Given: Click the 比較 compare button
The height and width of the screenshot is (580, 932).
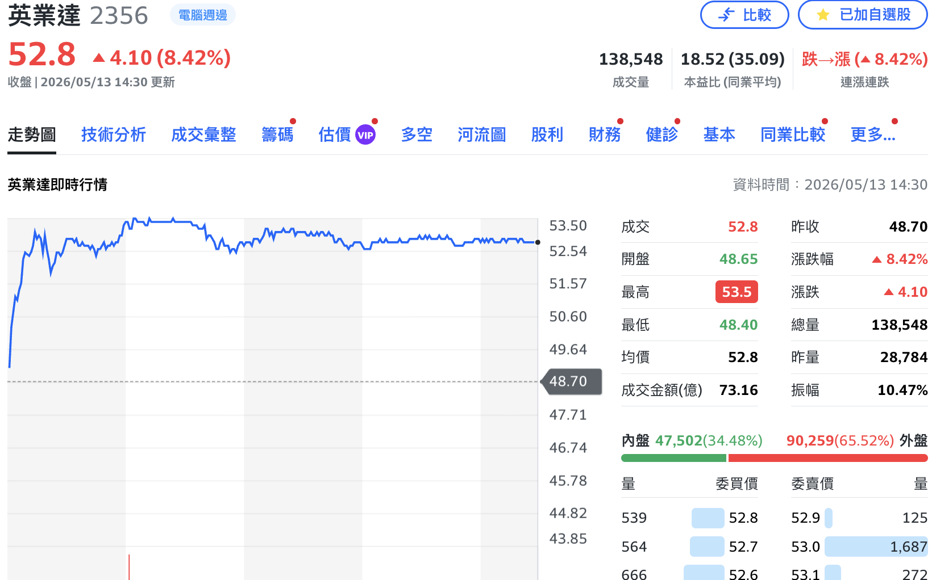Looking at the screenshot, I should click(744, 15).
